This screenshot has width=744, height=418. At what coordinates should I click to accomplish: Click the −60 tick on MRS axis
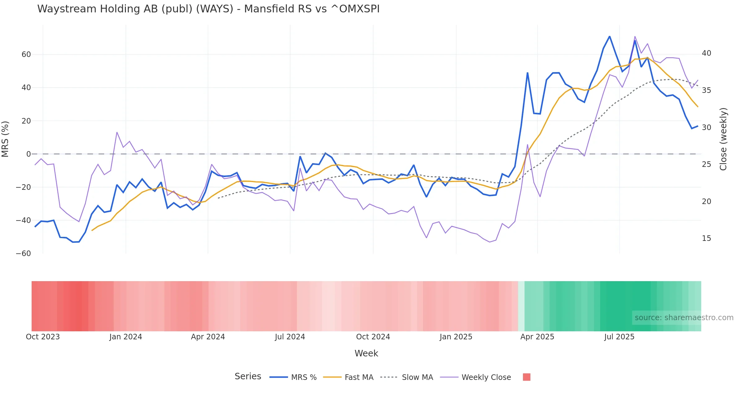tap(24, 254)
